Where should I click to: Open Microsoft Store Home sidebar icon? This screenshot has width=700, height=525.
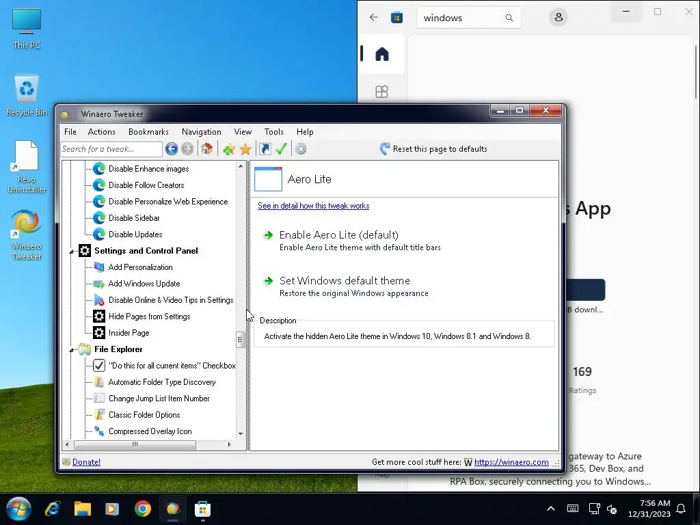(381, 54)
